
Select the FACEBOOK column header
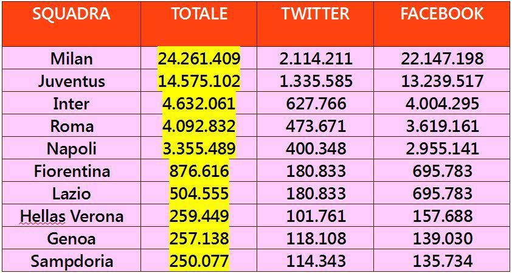pyautogui.click(x=442, y=14)
